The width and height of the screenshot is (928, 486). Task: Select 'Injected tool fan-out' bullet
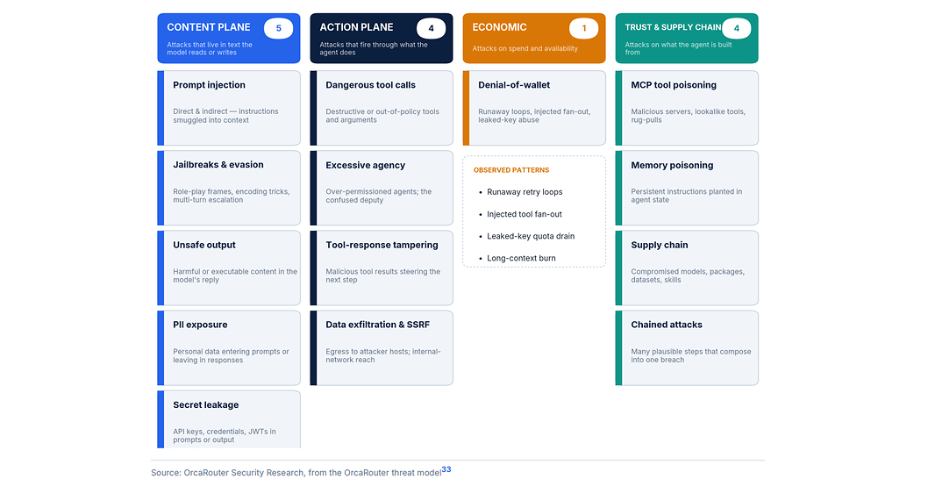pos(525,214)
